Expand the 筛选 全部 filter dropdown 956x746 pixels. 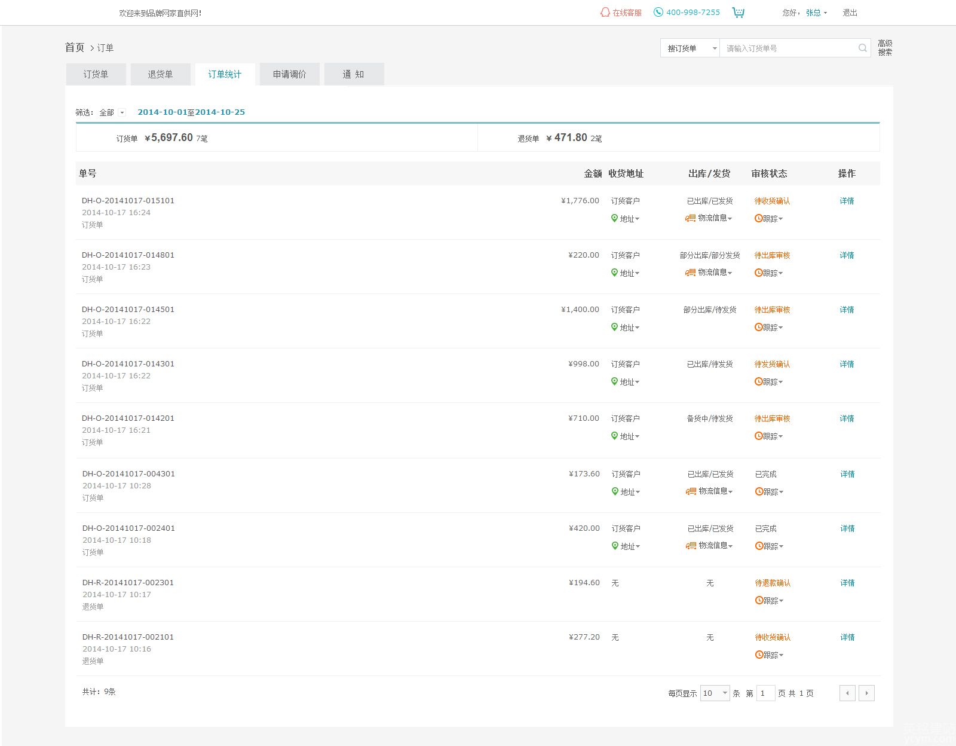pyautogui.click(x=122, y=112)
